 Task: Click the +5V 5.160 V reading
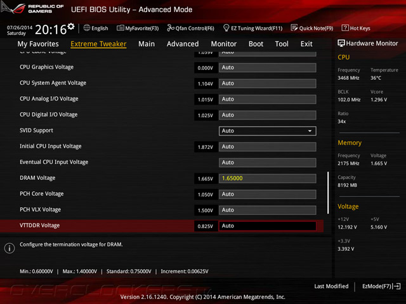point(379,227)
